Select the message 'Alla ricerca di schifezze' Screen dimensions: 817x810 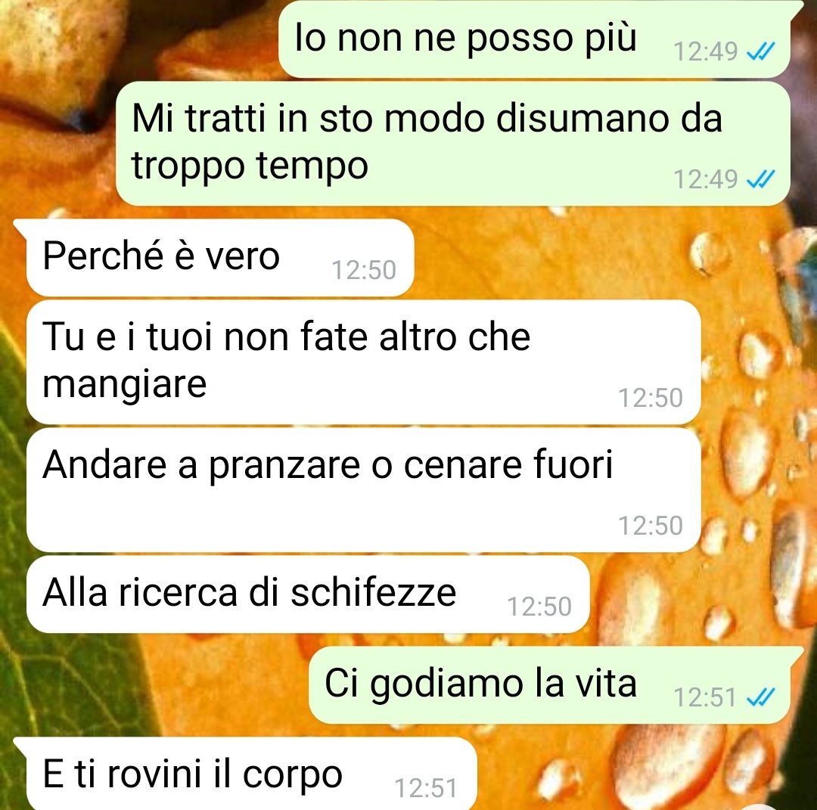[x=307, y=594]
